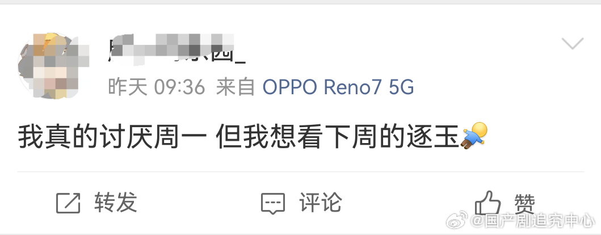
Task: Click the Weibo eye logo watermark
Action: coord(456,220)
